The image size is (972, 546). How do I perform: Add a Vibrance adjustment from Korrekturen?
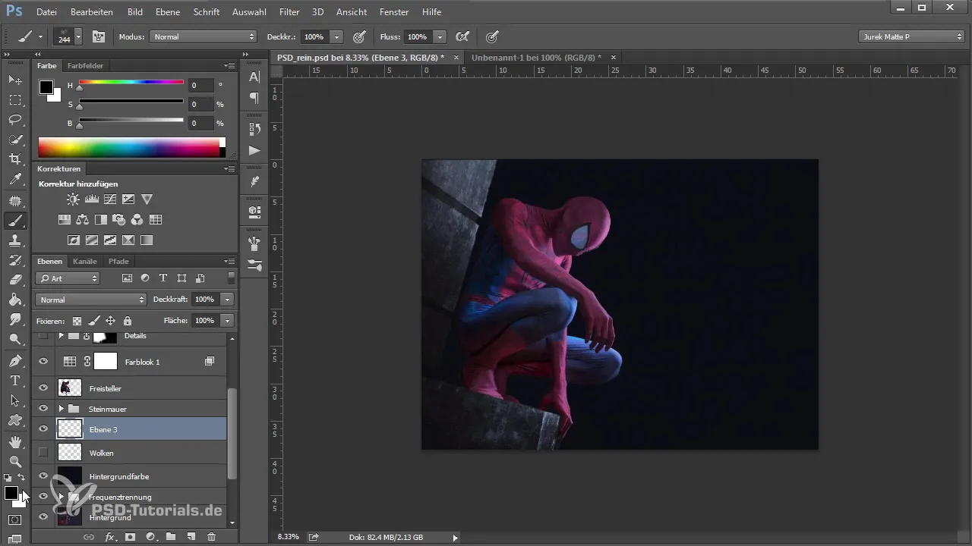point(147,199)
